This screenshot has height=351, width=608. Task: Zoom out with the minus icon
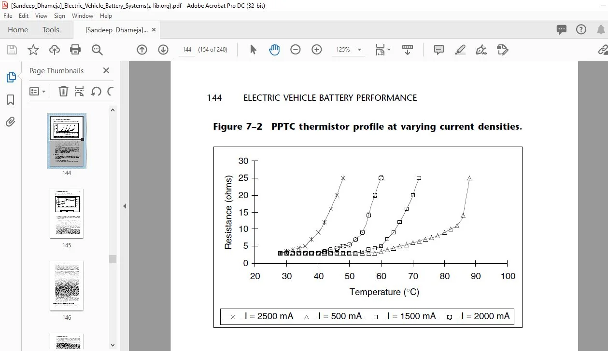coord(296,50)
